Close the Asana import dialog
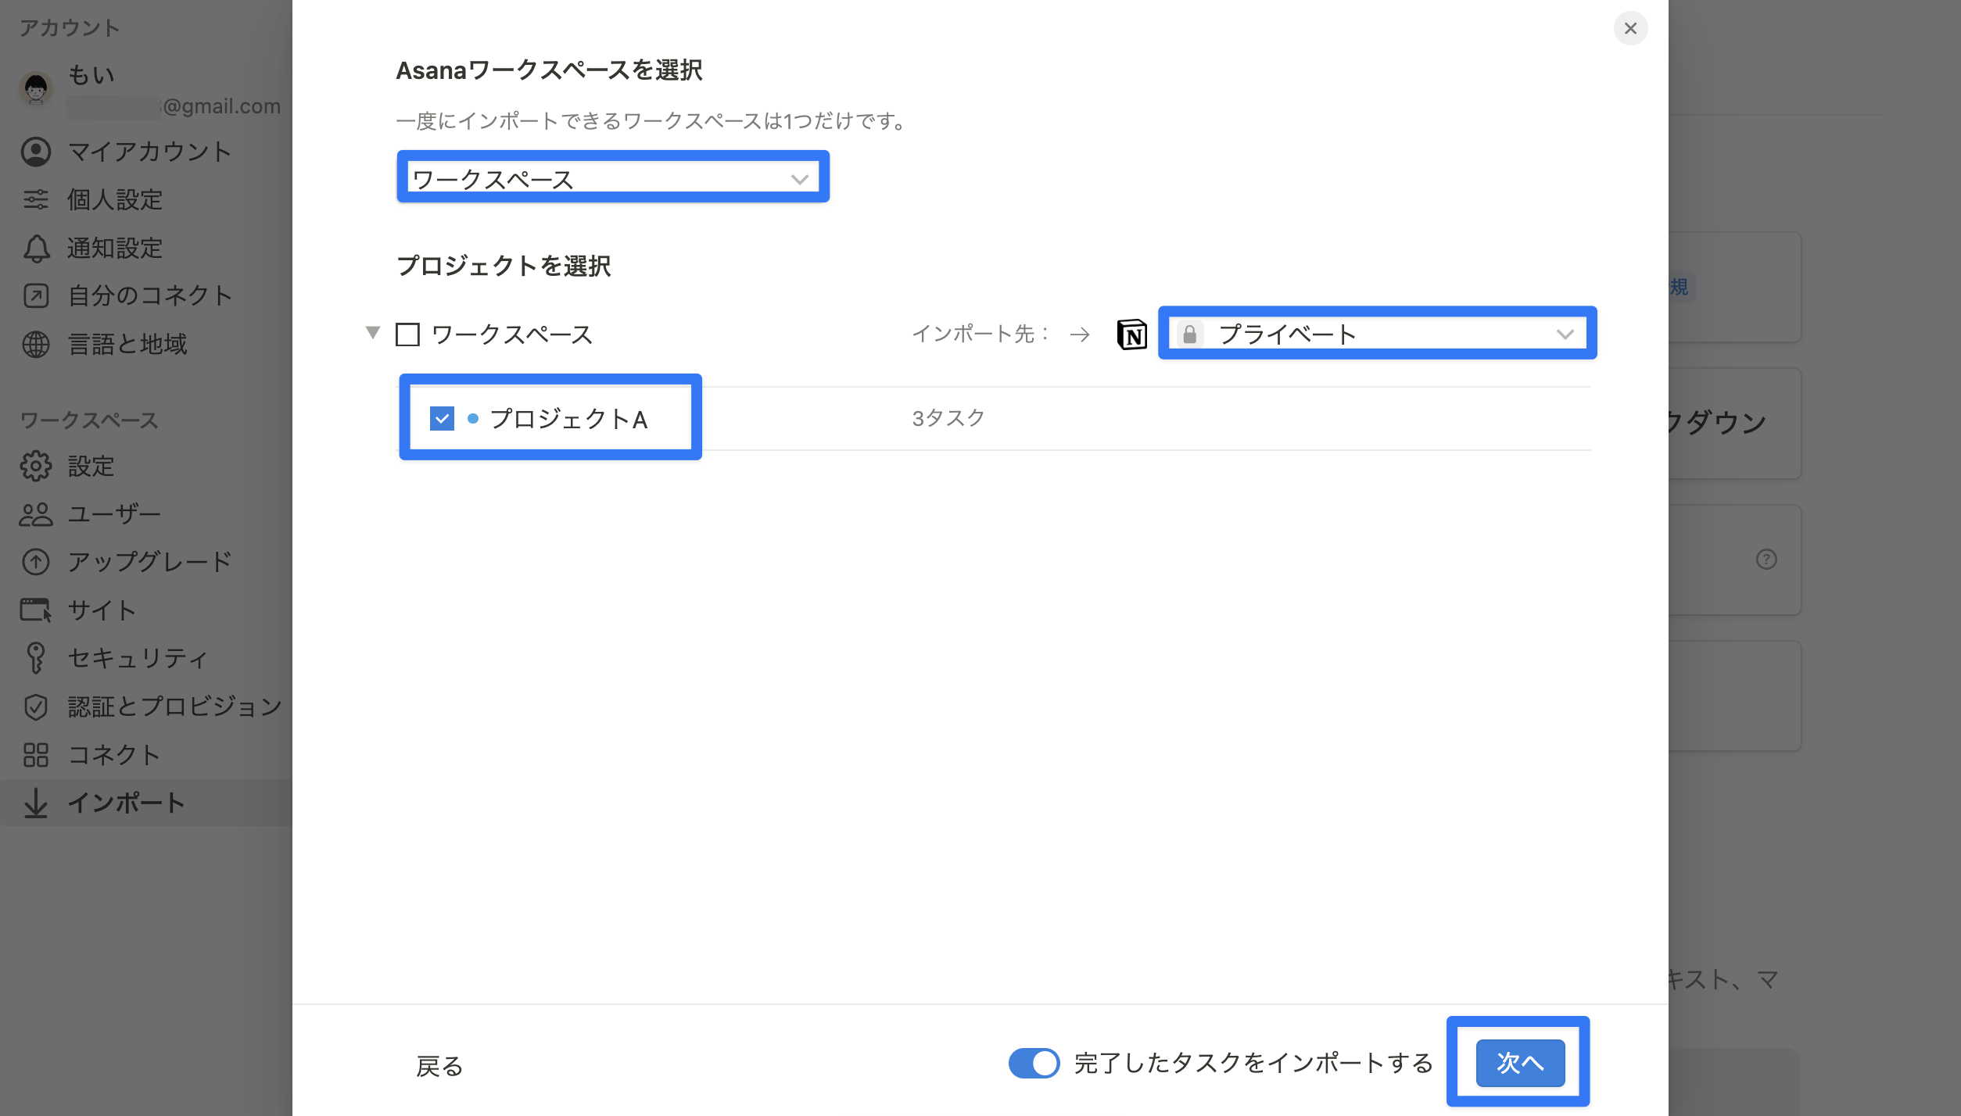Viewport: 1961px width, 1116px height. 1630,28
